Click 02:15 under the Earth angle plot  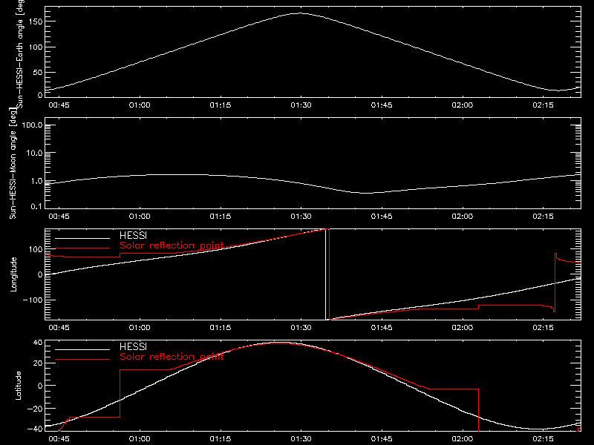[x=544, y=105]
